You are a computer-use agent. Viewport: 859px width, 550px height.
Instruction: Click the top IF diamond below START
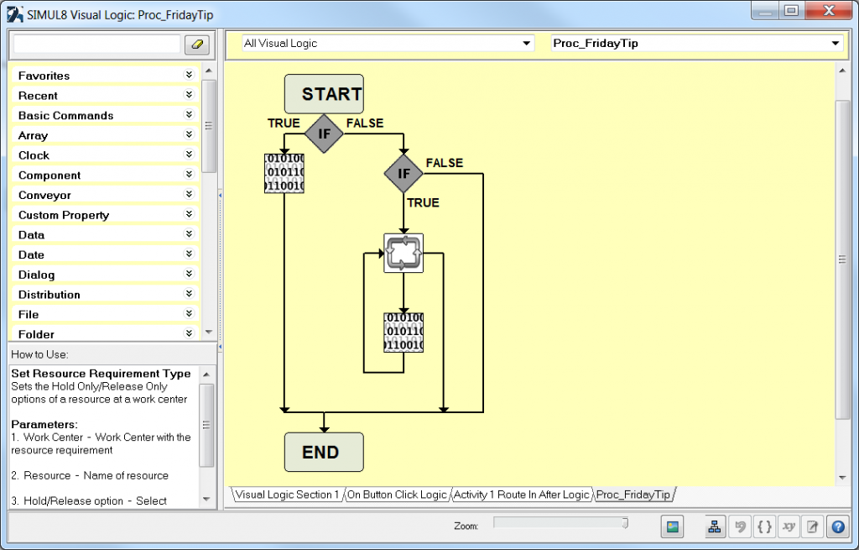coord(324,134)
